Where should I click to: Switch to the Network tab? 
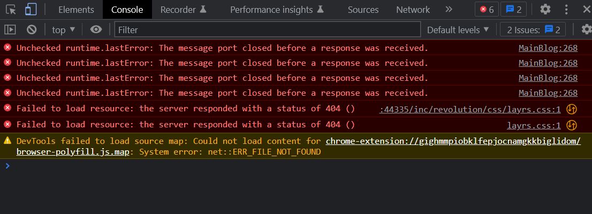tap(413, 10)
